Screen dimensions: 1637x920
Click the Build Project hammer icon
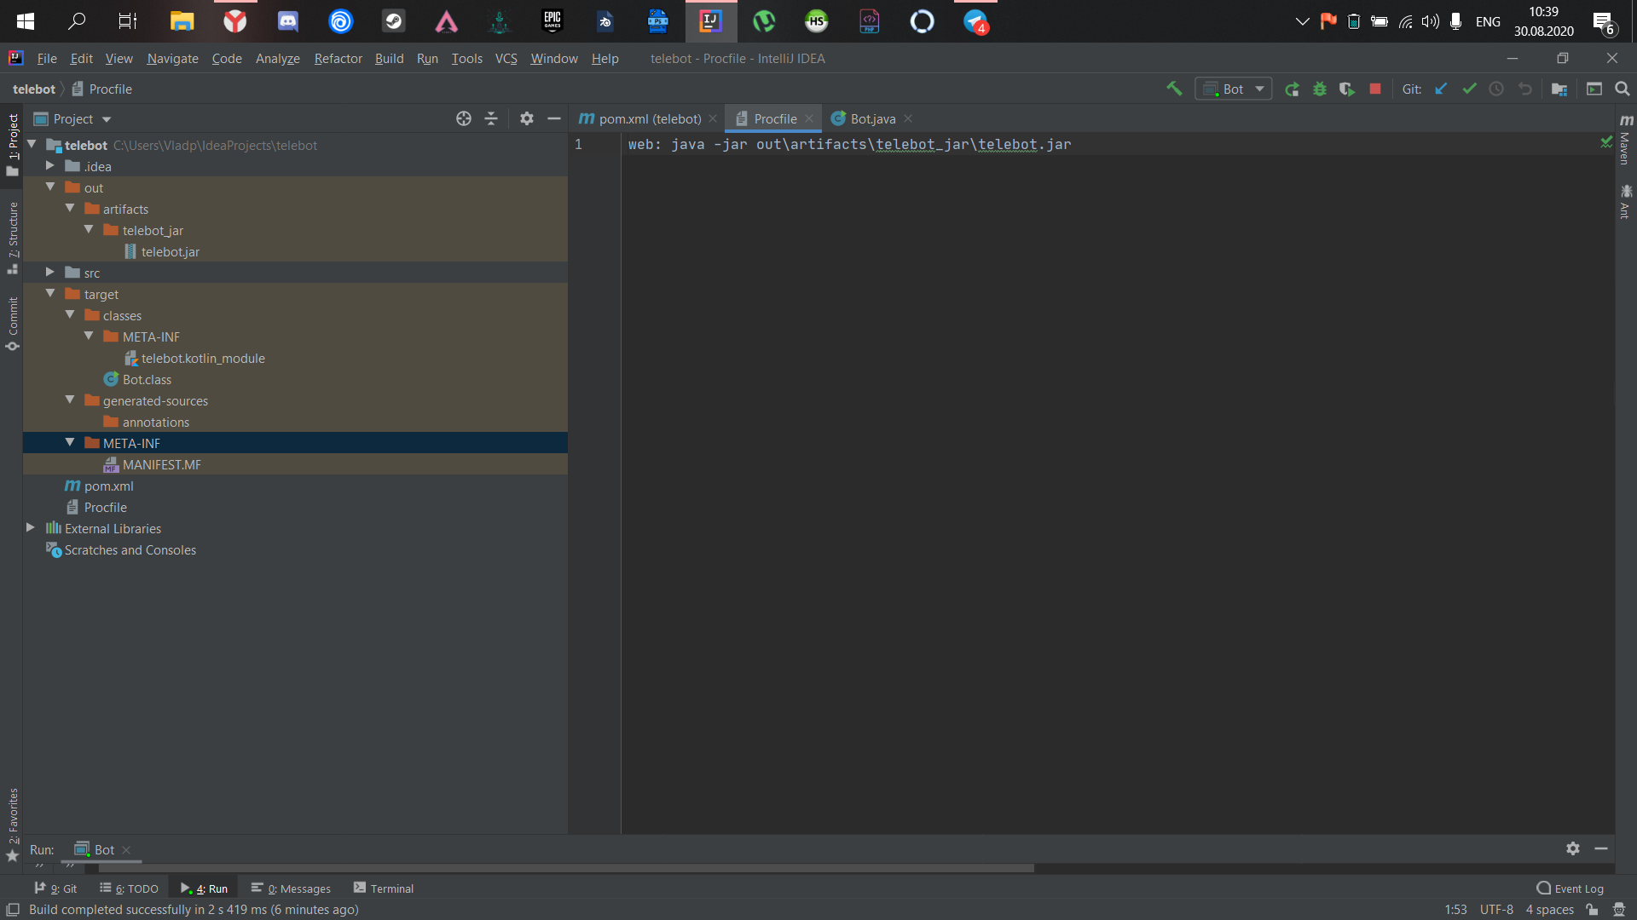pos(1174,89)
